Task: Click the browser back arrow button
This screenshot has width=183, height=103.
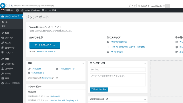Action: pyautogui.click(x=3, y=5)
